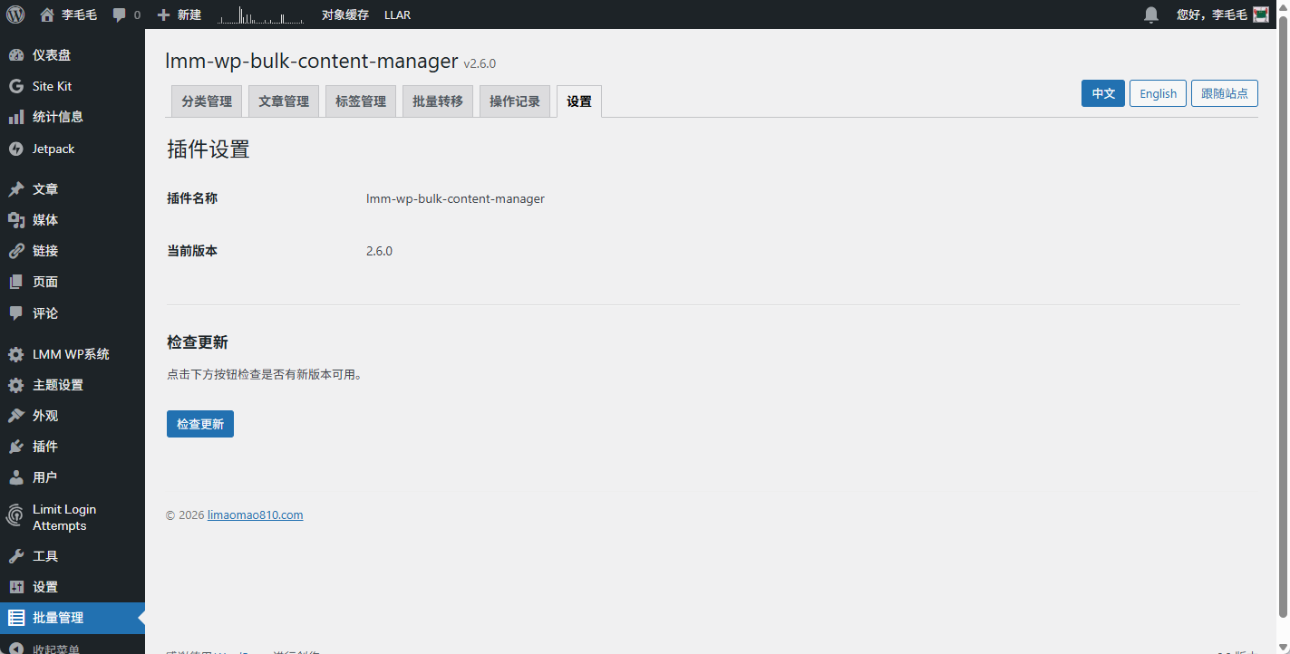Open the Jetpack sidebar icon
This screenshot has width=1290, height=654.
[15, 149]
